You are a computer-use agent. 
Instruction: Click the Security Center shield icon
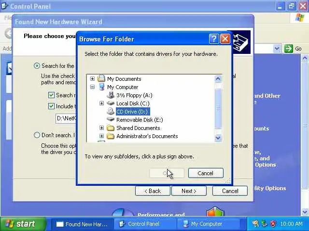pos(215,212)
